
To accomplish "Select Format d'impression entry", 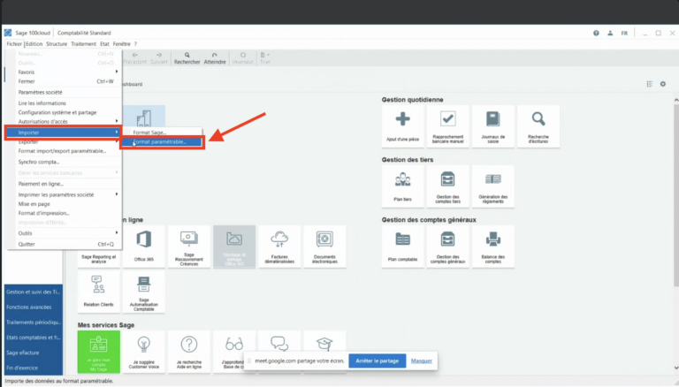I will point(64,213).
